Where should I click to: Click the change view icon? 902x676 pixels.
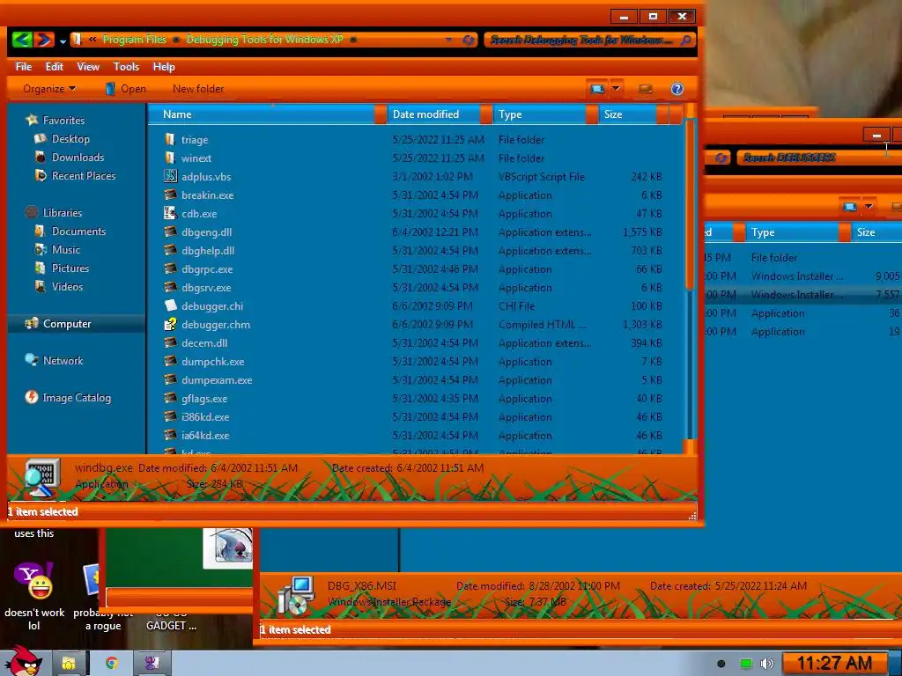click(597, 89)
